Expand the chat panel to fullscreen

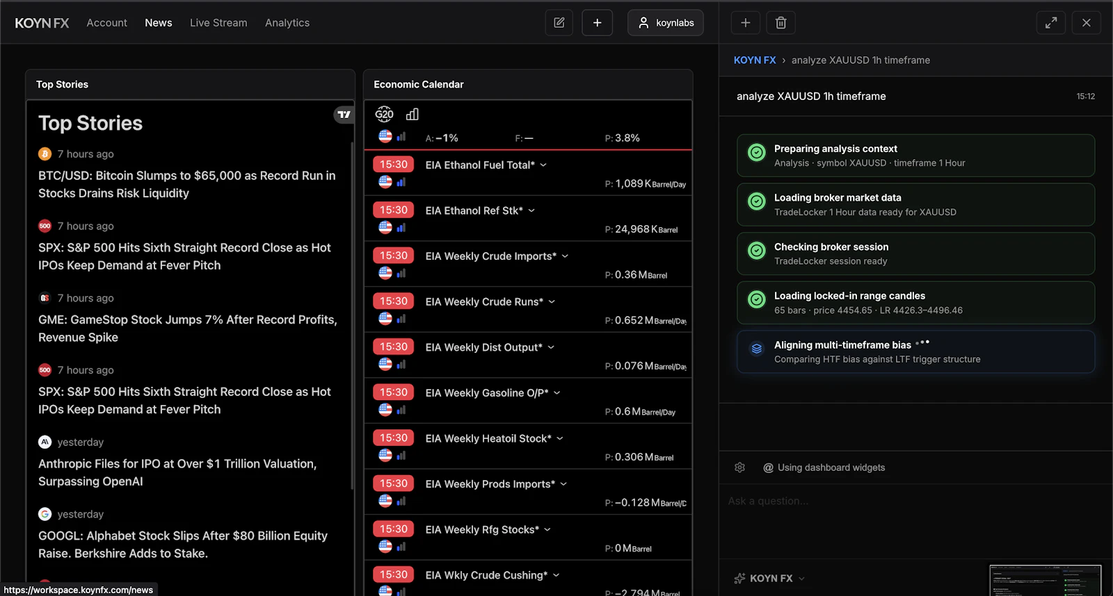(x=1051, y=23)
